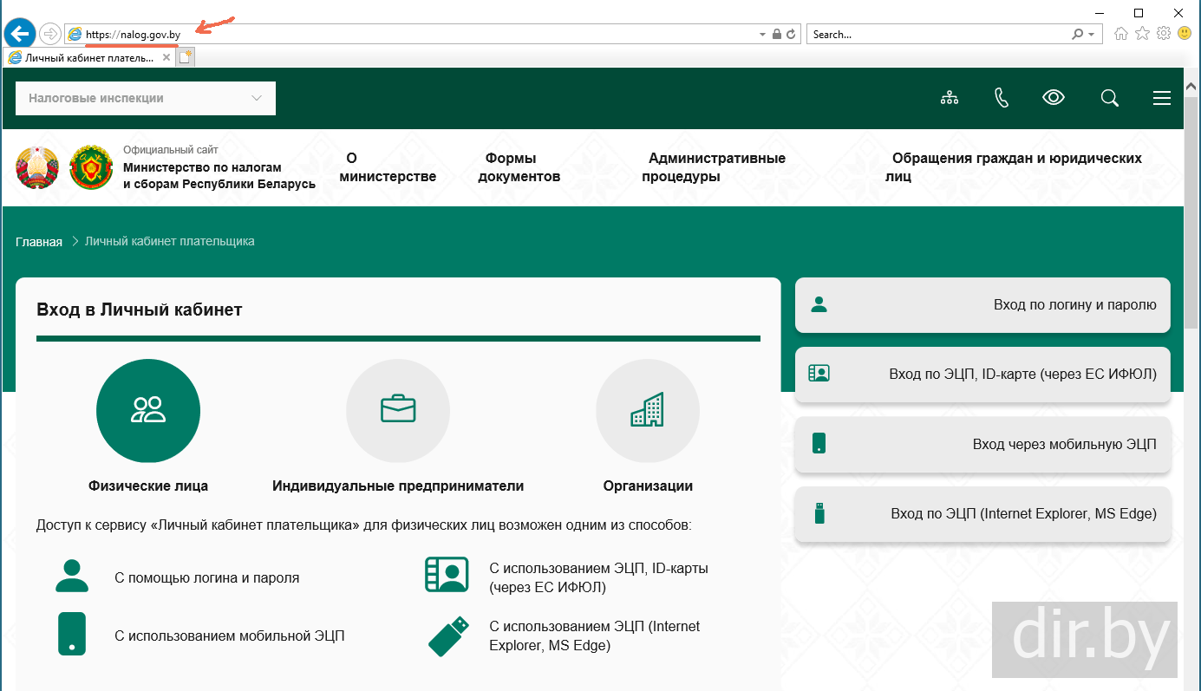
Task: Click the browser Search input field
Action: [x=937, y=35]
